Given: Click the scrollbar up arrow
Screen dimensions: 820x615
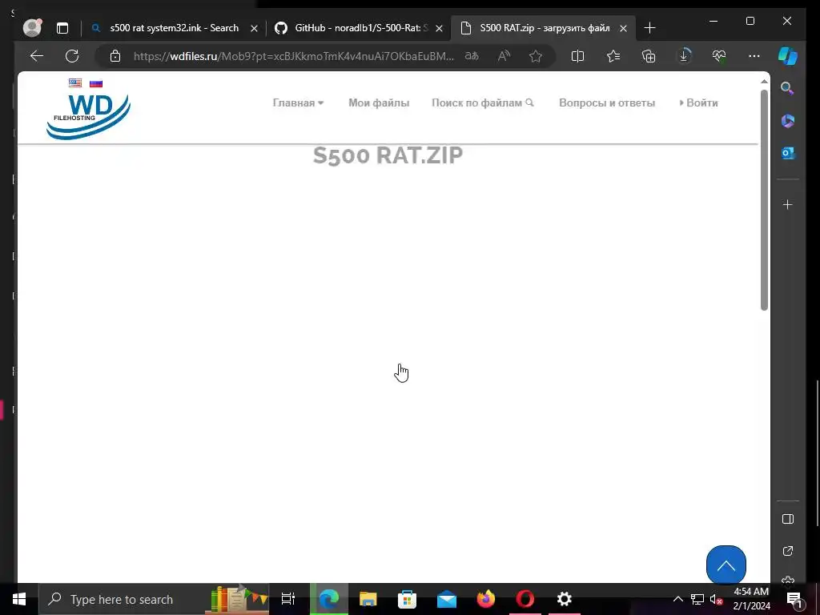Looking at the screenshot, I should point(764,82).
